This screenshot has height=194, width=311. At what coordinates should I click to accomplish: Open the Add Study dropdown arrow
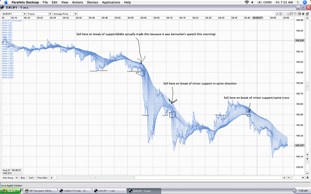16,178
